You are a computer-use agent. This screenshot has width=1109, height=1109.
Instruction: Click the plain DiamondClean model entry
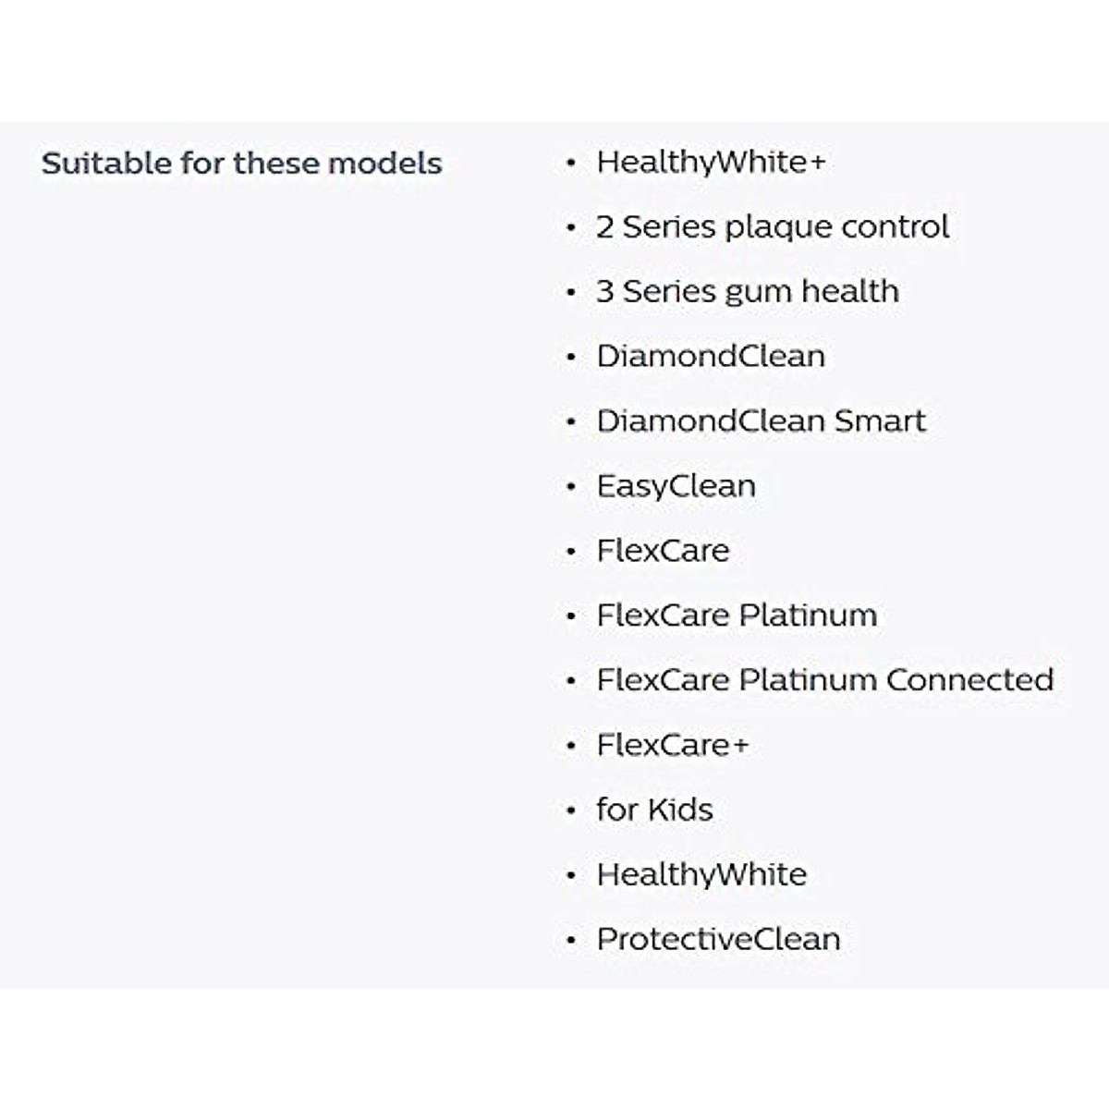tap(710, 357)
